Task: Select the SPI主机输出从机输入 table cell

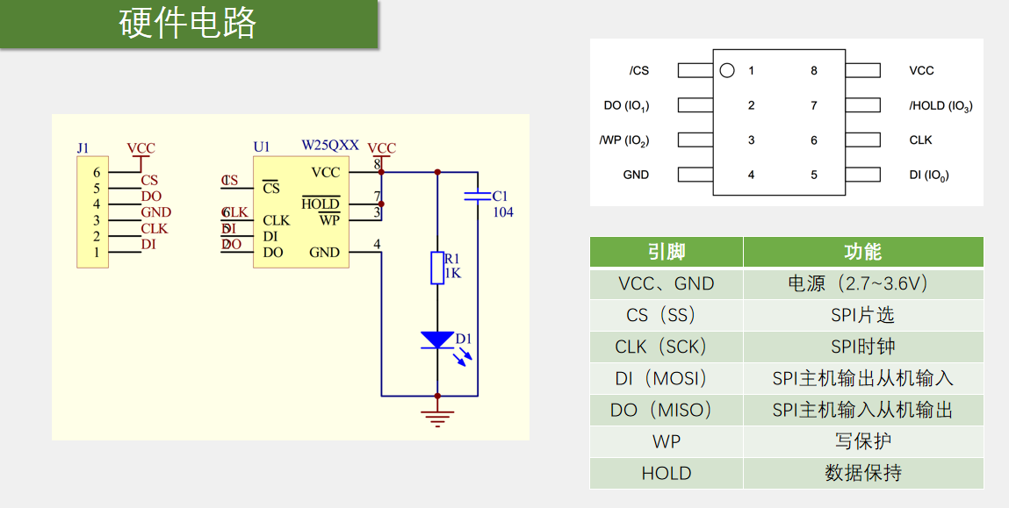Action: (863, 378)
